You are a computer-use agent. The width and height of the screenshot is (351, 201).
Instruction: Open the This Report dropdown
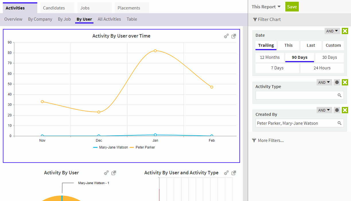(266, 7)
